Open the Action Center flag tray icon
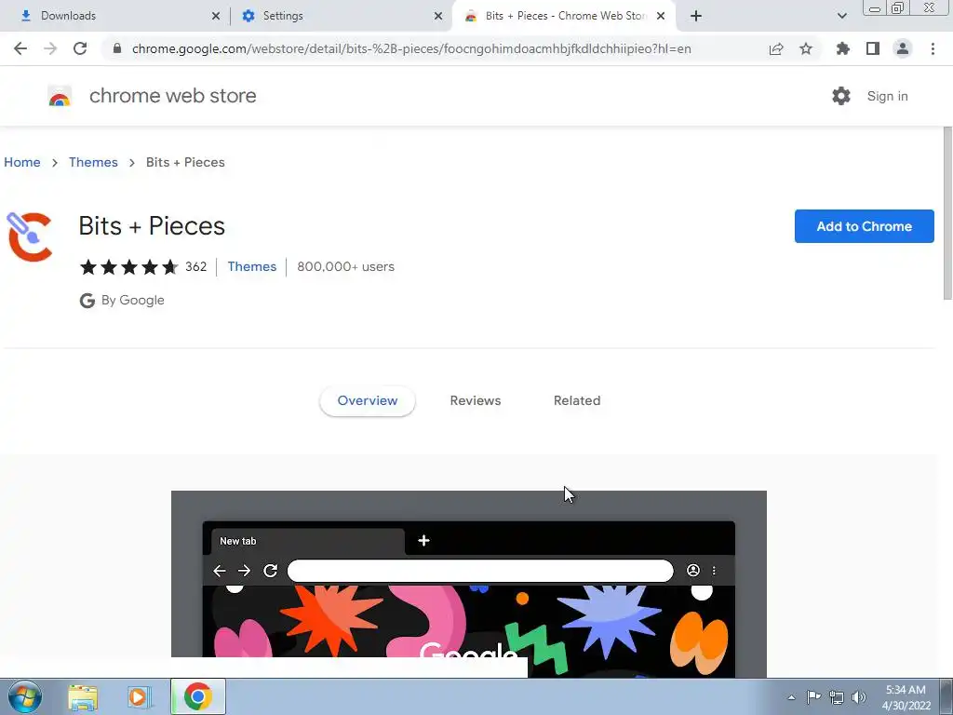The width and height of the screenshot is (953, 715). coord(813,697)
